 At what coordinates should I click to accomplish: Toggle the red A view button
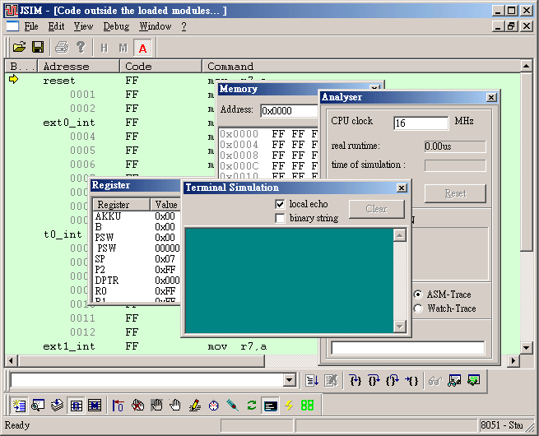(142, 48)
